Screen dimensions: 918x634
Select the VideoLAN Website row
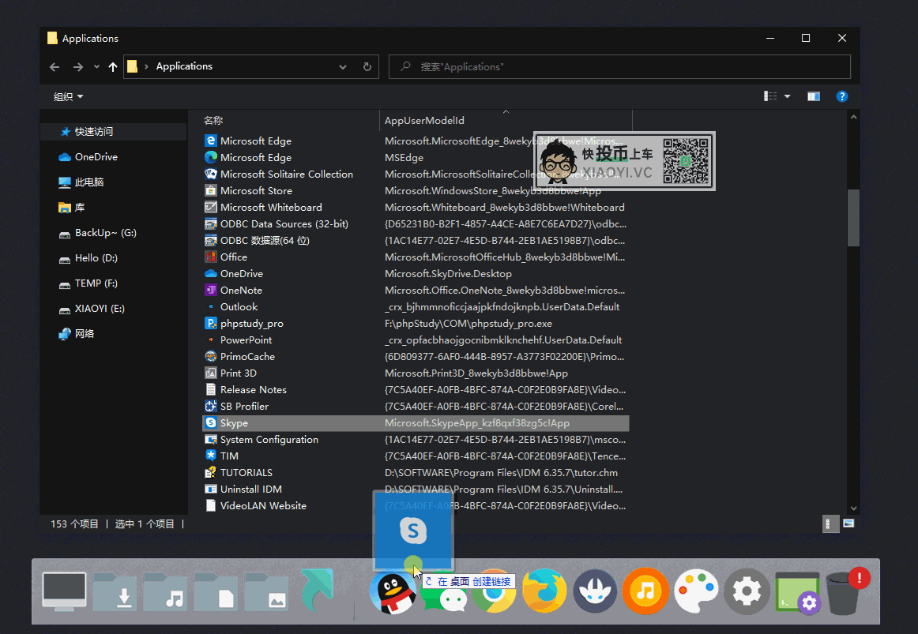pos(416,506)
